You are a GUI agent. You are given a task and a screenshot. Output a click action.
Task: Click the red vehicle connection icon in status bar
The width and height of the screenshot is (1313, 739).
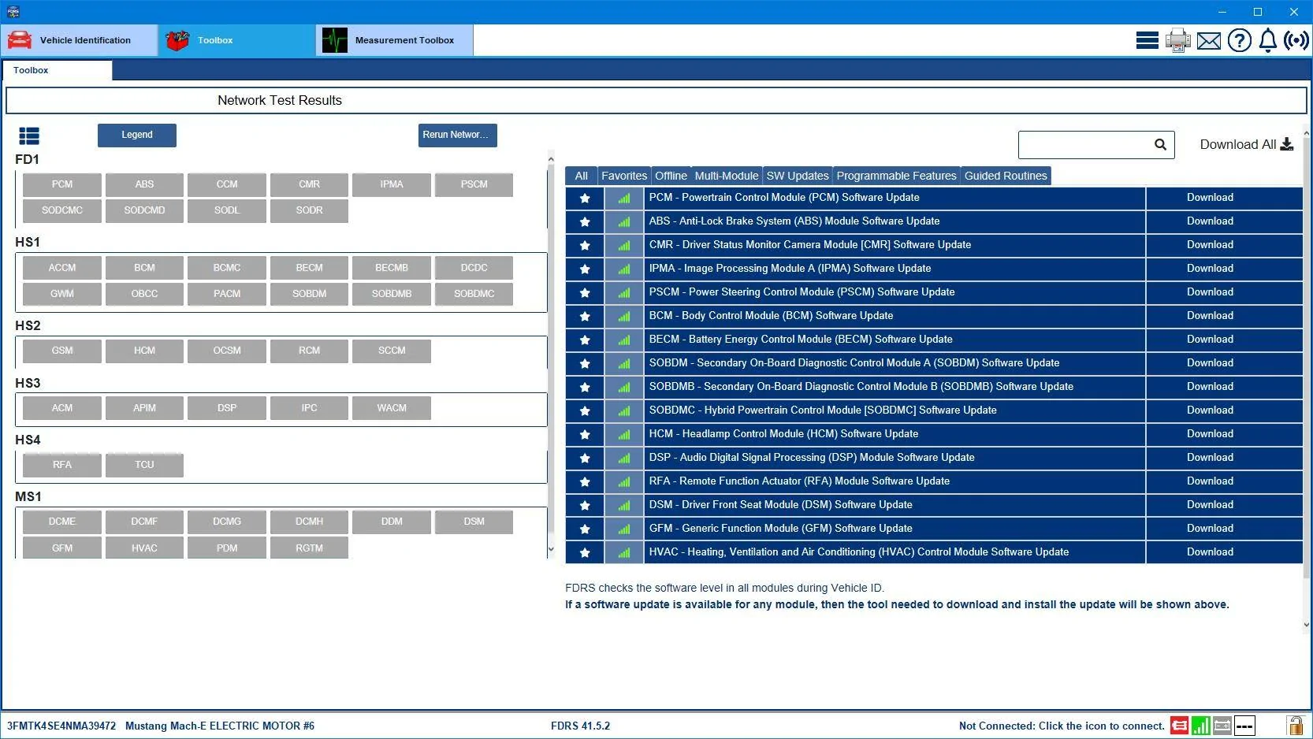[1180, 725]
